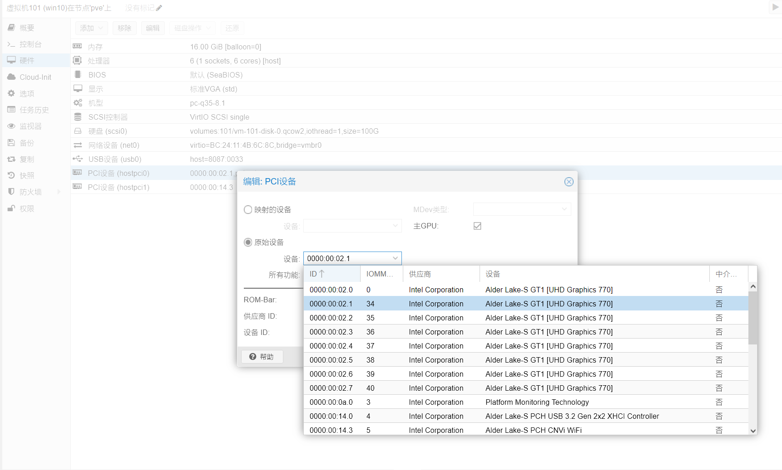Close the PCI device edit dialog
The width and height of the screenshot is (782, 470).
coord(569,182)
